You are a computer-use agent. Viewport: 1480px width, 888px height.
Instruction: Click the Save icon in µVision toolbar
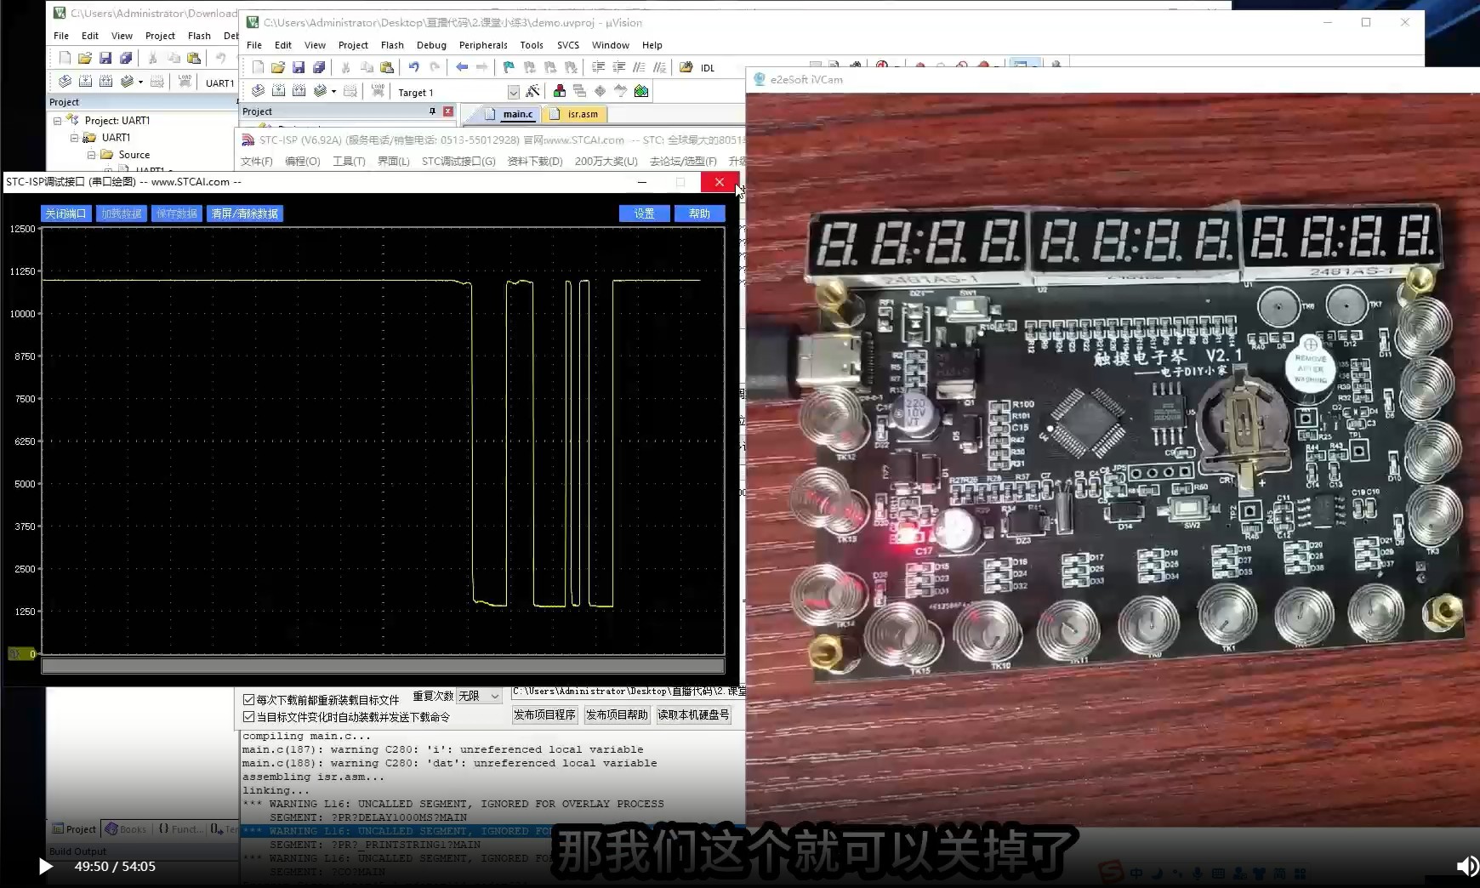[x=299, y=67]
